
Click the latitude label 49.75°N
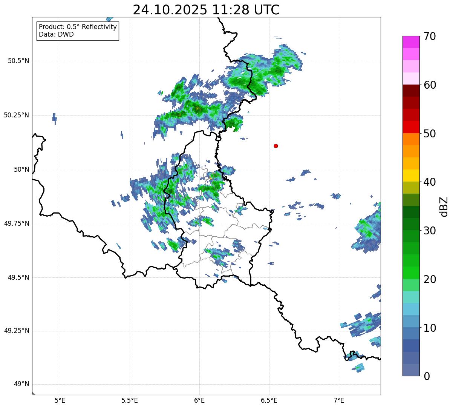click(17, 223)
